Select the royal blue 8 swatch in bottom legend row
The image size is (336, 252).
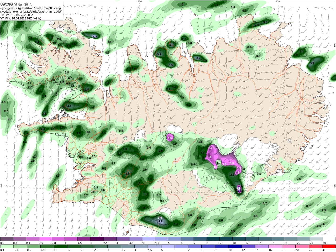(208, 246)
